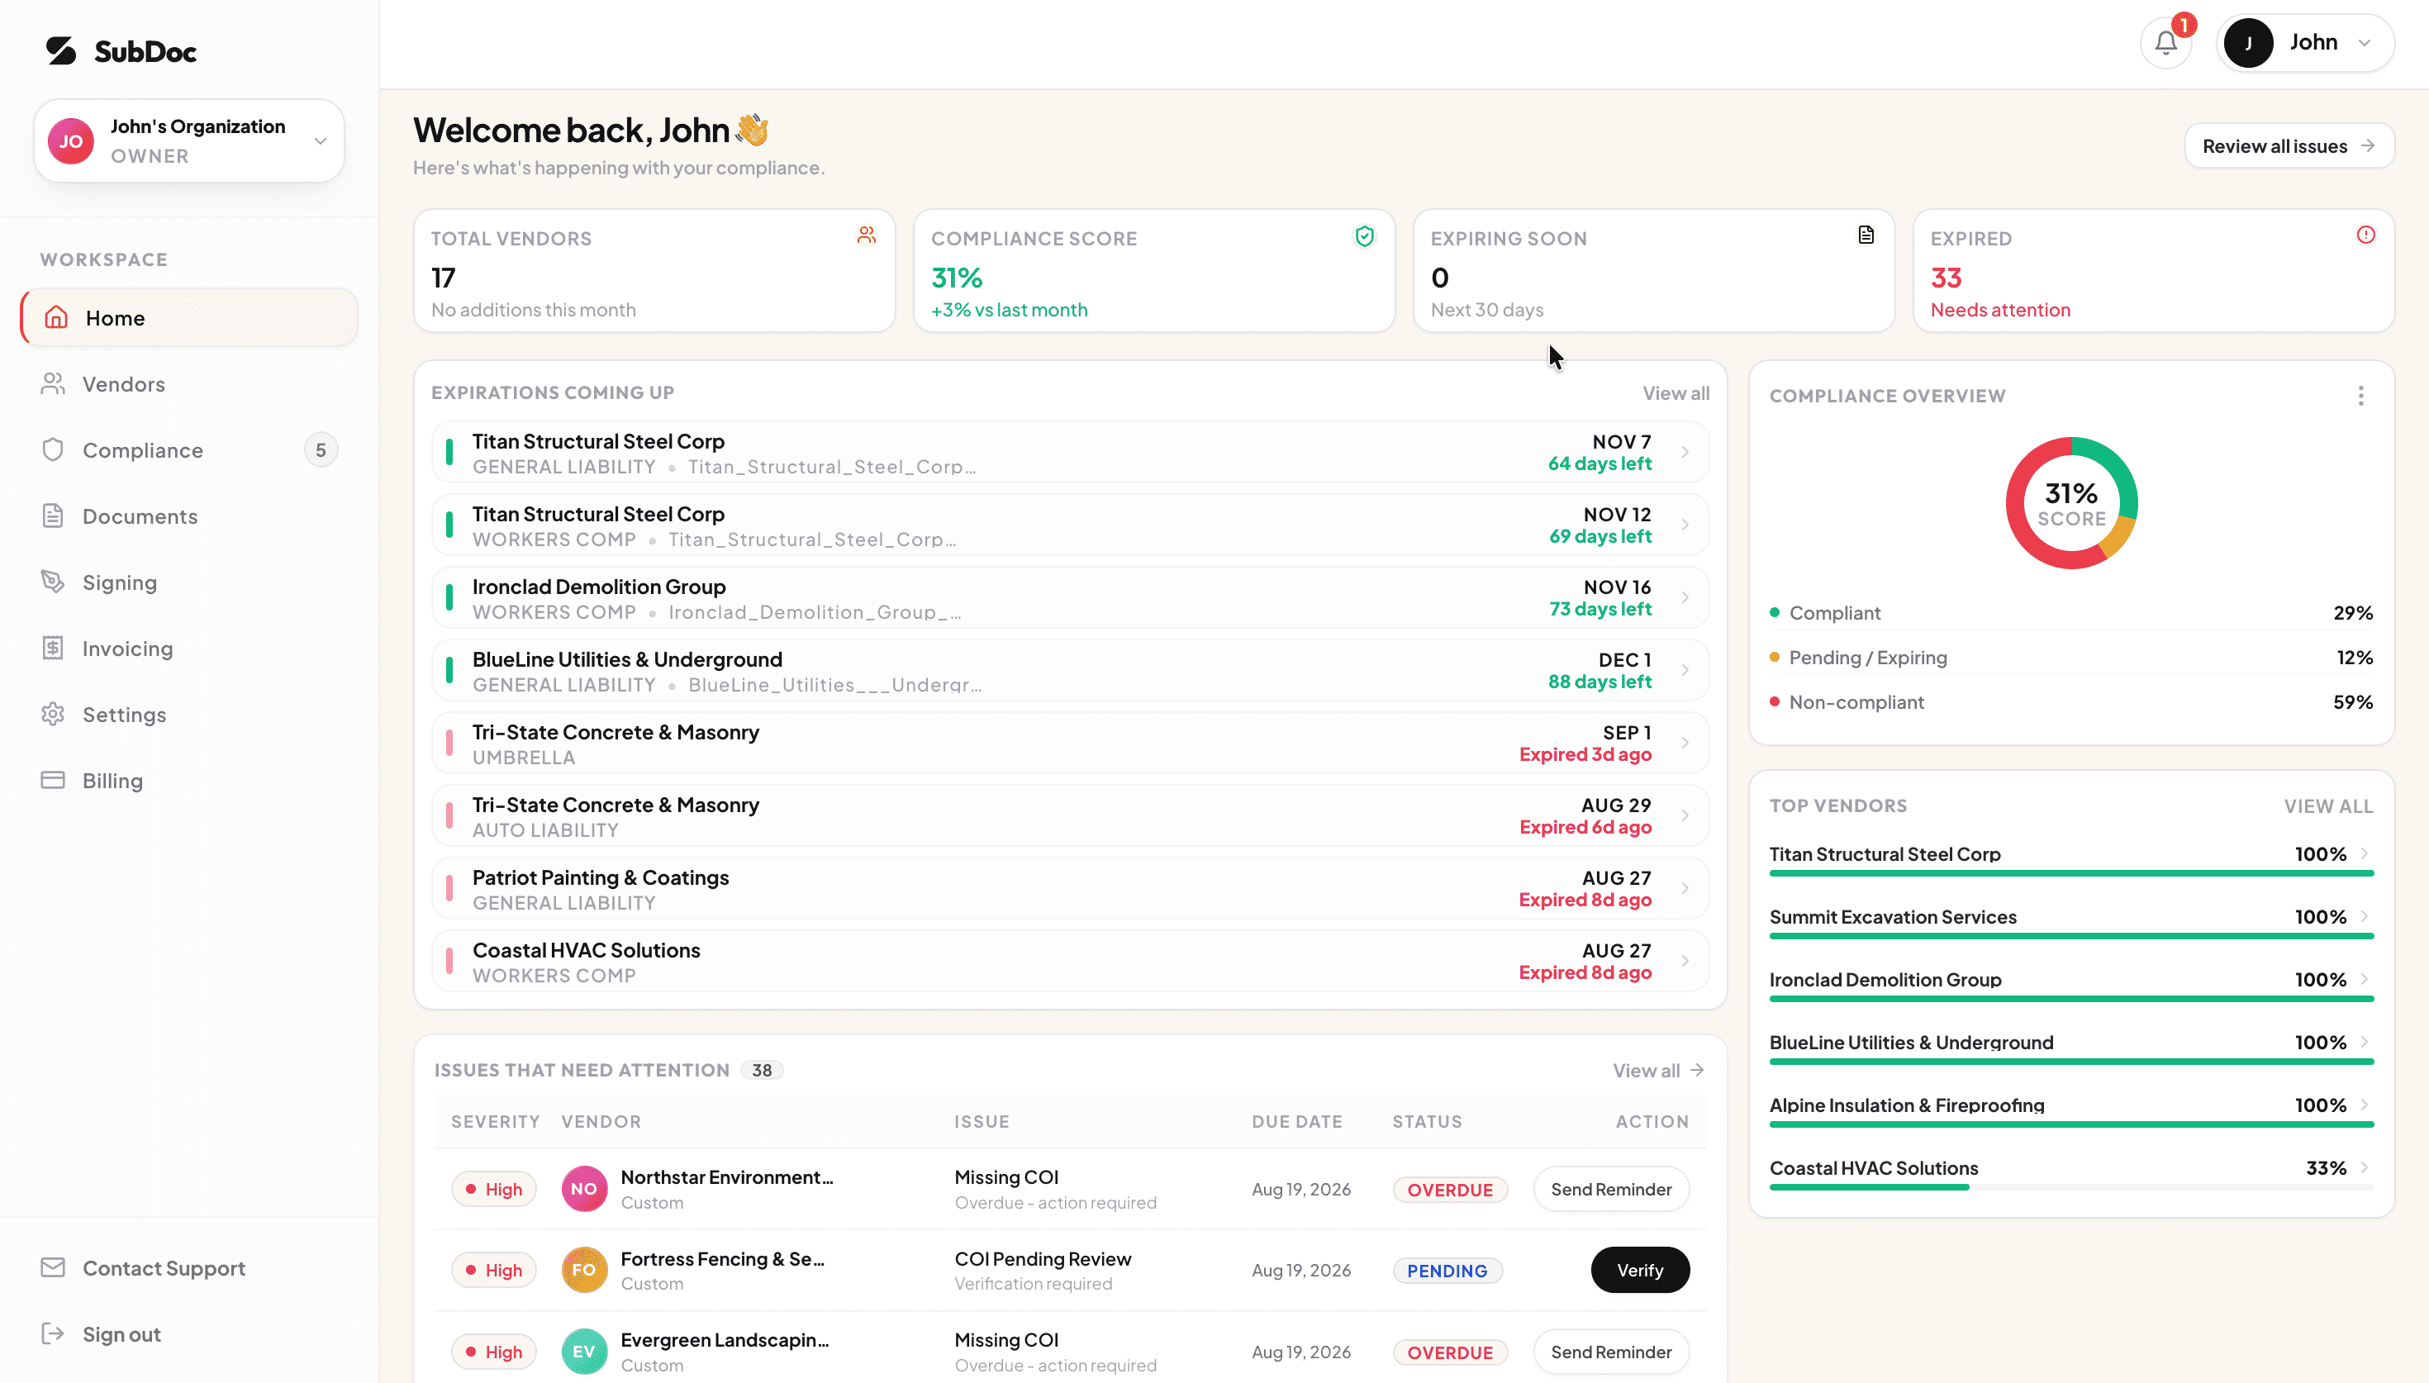Click the Total Vendors 17 card
The height and width of the screenshot is (1383, 2429).
654,271
